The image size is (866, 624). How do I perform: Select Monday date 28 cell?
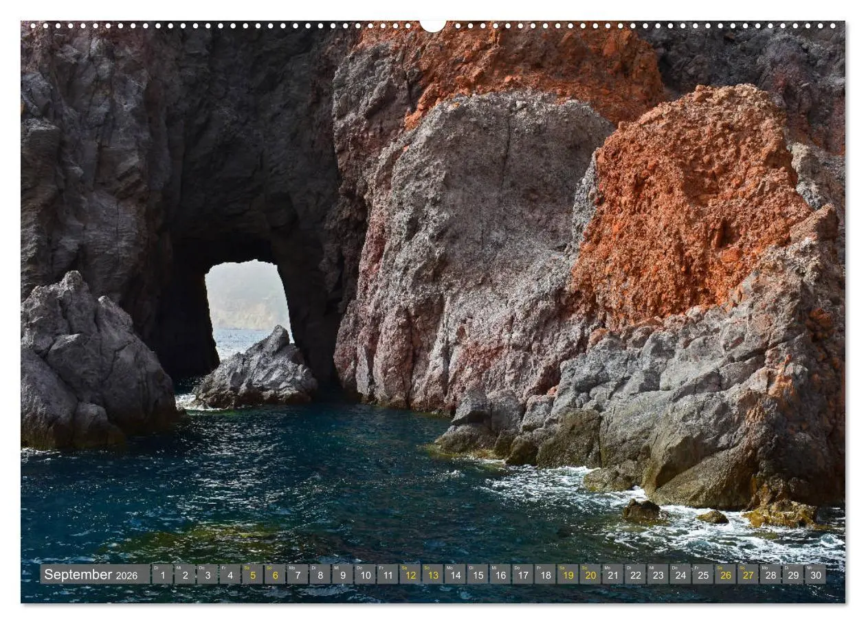(x=770, y=575)
